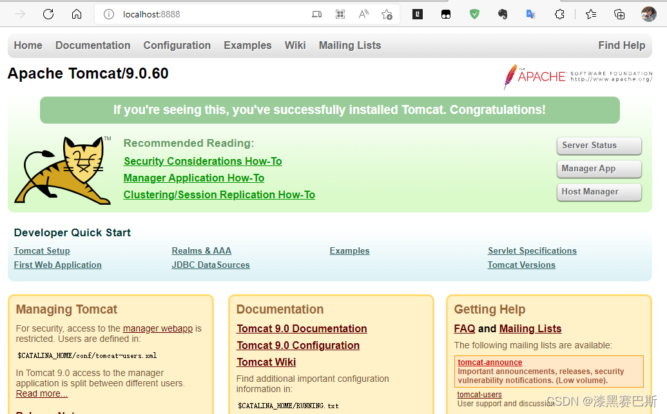Open the black L extension icon
Image resolution: width=667 pixels, height=414 pixels.
coord(418,14)
